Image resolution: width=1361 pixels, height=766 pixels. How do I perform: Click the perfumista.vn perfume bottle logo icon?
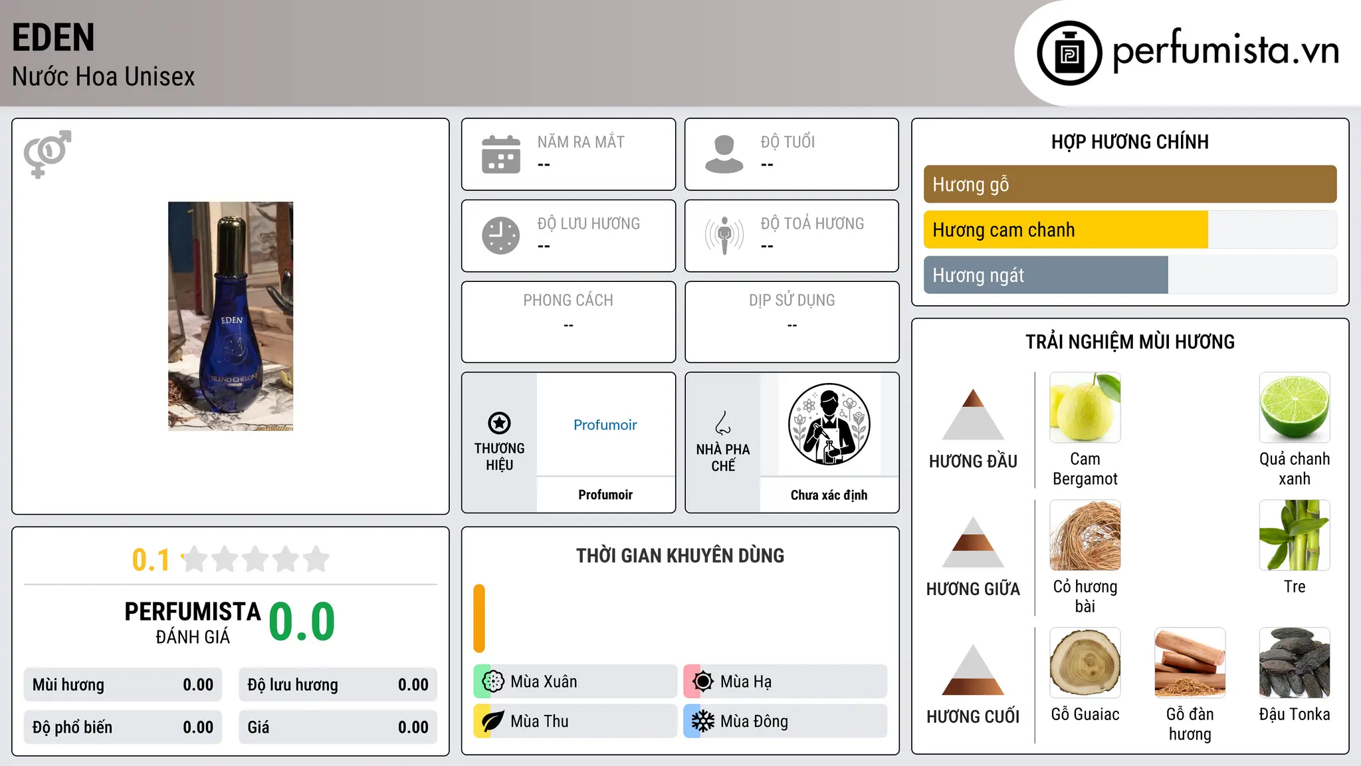[x=1069, y=53]
